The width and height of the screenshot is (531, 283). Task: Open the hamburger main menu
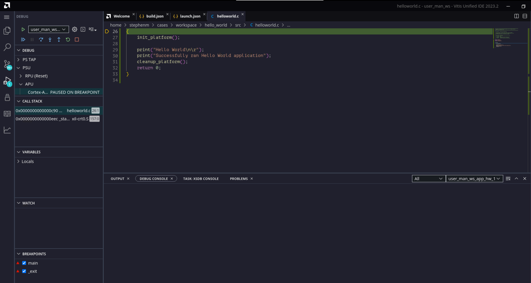click(x=7, y=17)
